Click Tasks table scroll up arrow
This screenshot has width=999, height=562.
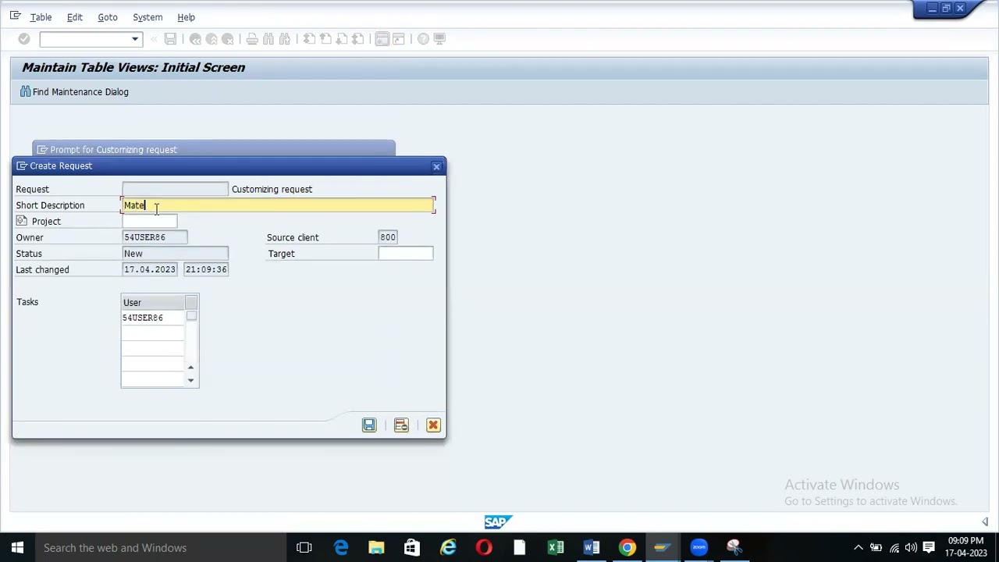pos(190,367)
